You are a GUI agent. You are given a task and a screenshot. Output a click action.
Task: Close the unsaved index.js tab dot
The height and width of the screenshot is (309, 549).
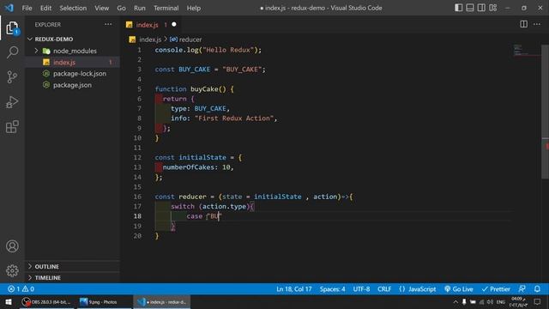(174, 25)
